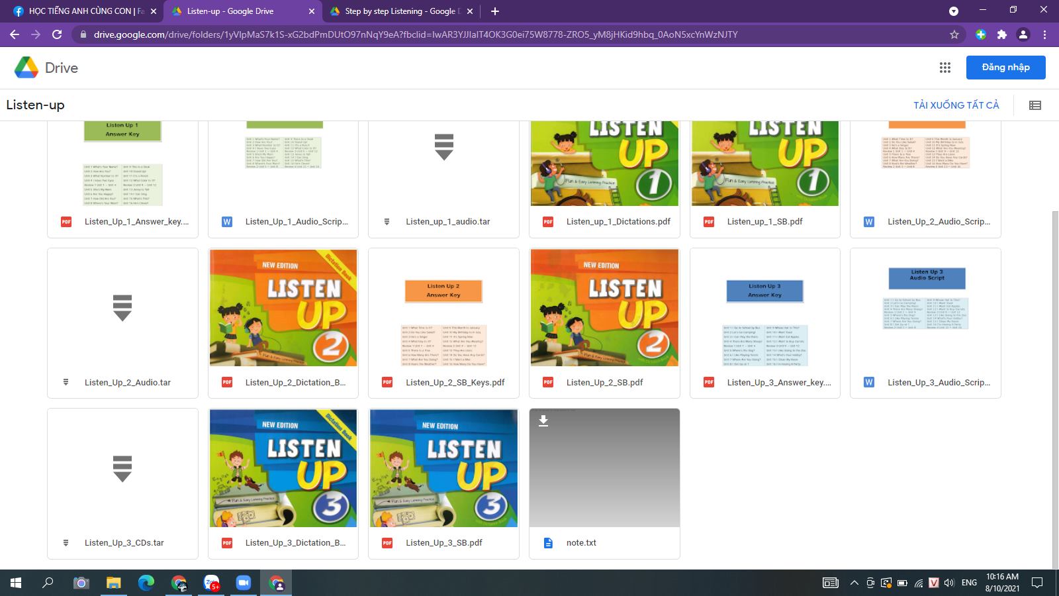The width and height of the screenshot is (1059, 596).
Task: Switch to list layout view icon
Action: pyautogui.click(x=1035, y=105)
